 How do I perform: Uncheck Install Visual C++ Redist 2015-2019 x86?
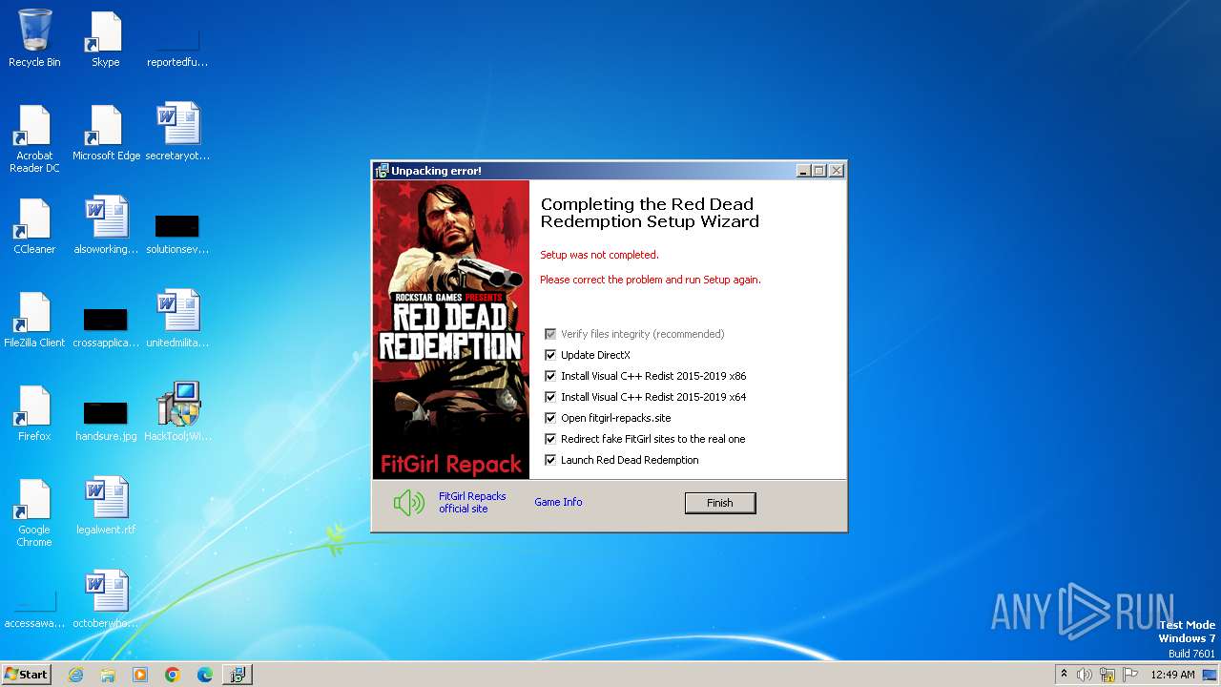[550, 376]
